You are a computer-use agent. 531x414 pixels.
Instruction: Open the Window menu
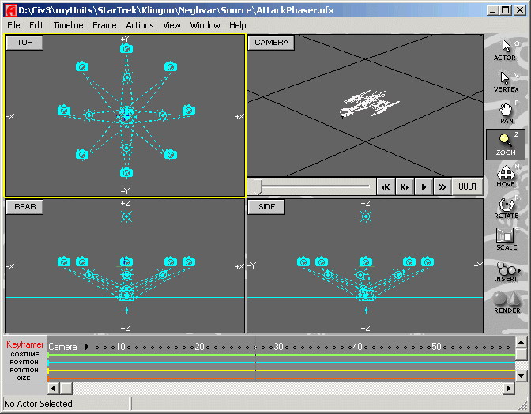coord(205,25)
